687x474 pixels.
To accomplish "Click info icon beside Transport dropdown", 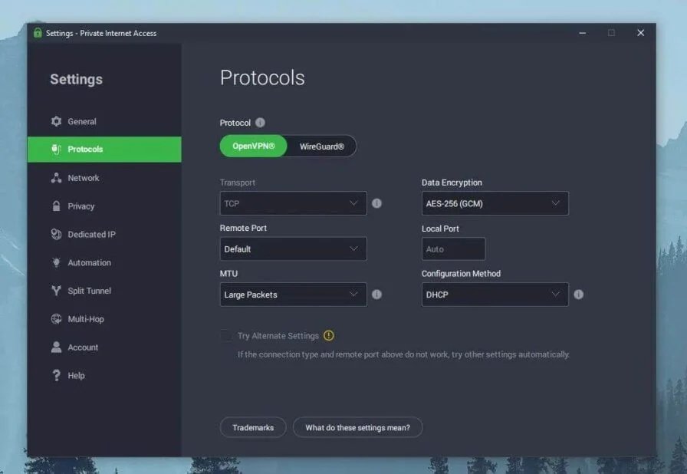I will (x=376, y=203).
